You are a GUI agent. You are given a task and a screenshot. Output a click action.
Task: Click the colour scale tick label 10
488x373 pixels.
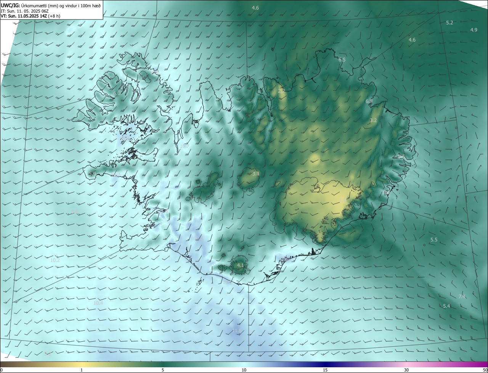244,370
